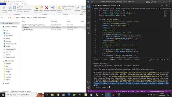The height and width of the screenshot is (97, 172).
Task: Open Téléchargements in navigation pane
Action: (11, 44)
